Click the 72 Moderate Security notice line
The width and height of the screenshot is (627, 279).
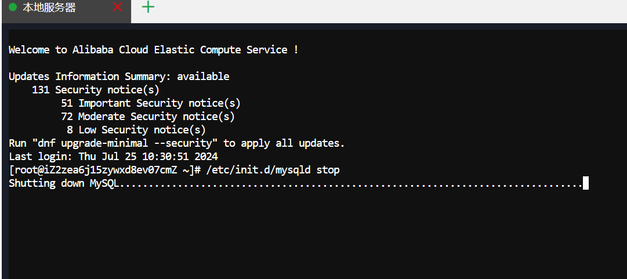[x=148, y=117]
